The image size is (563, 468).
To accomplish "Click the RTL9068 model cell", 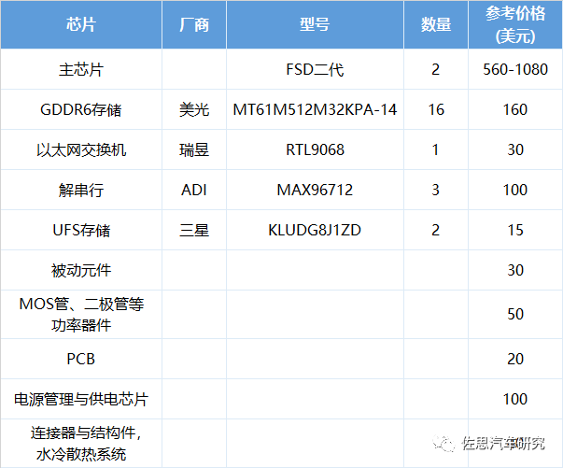I will coord(315,149).
